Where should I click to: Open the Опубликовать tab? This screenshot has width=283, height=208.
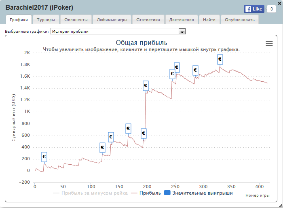click(240, 19)
